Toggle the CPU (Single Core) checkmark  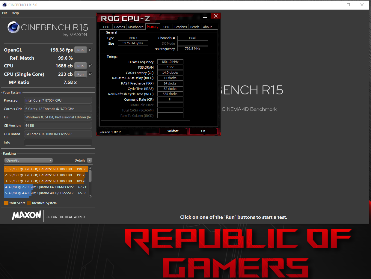tap(91, 74)
